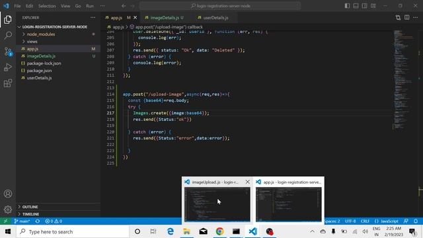Open the overflow menu ellipsis in menu bar
The image size is (423, 238).
pos(102,6)
